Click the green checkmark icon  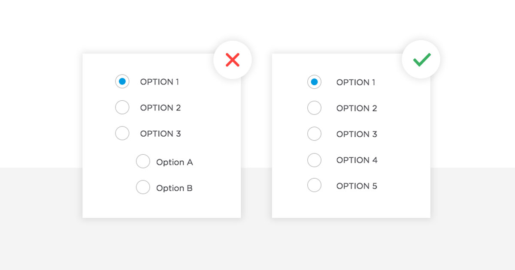click(421, 60)
